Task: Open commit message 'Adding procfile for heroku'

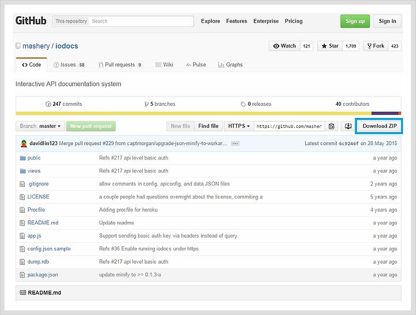Action: tap(128, 210)
